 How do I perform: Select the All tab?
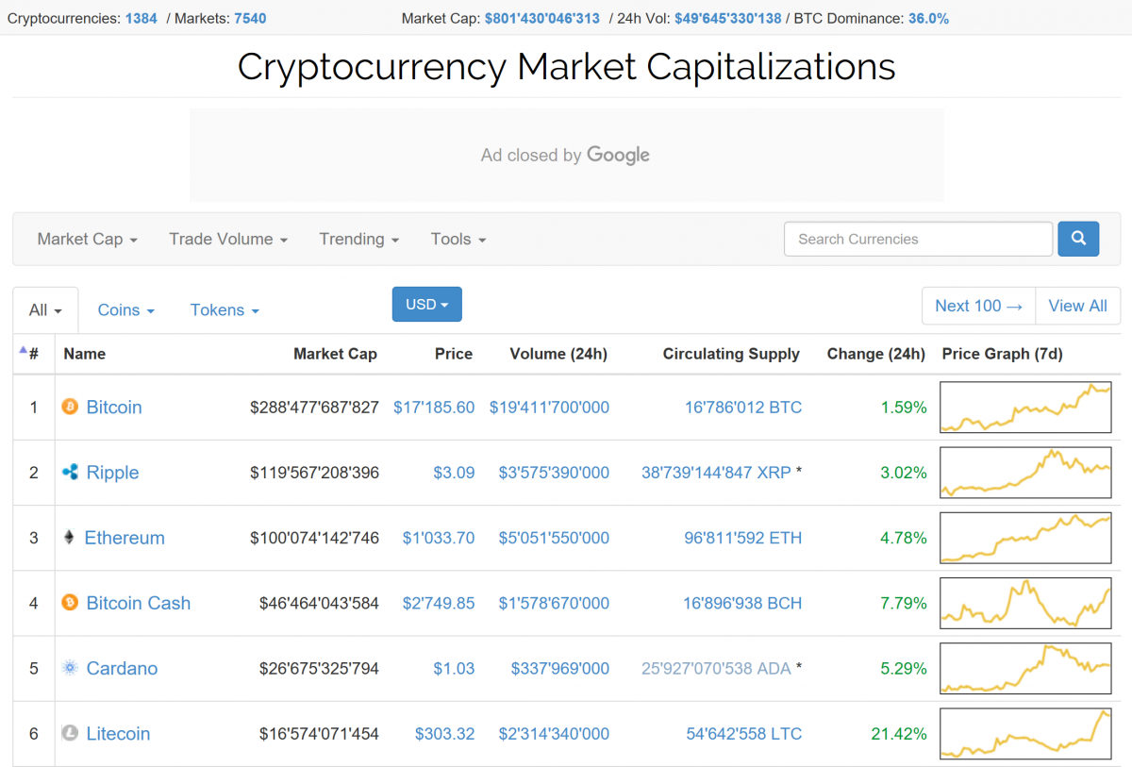click(x=45, y=309)
